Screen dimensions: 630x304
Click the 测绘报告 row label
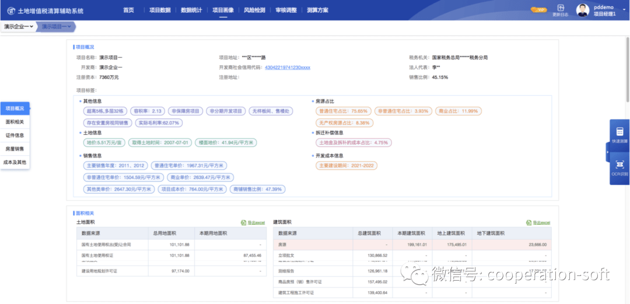pos(286,271)
